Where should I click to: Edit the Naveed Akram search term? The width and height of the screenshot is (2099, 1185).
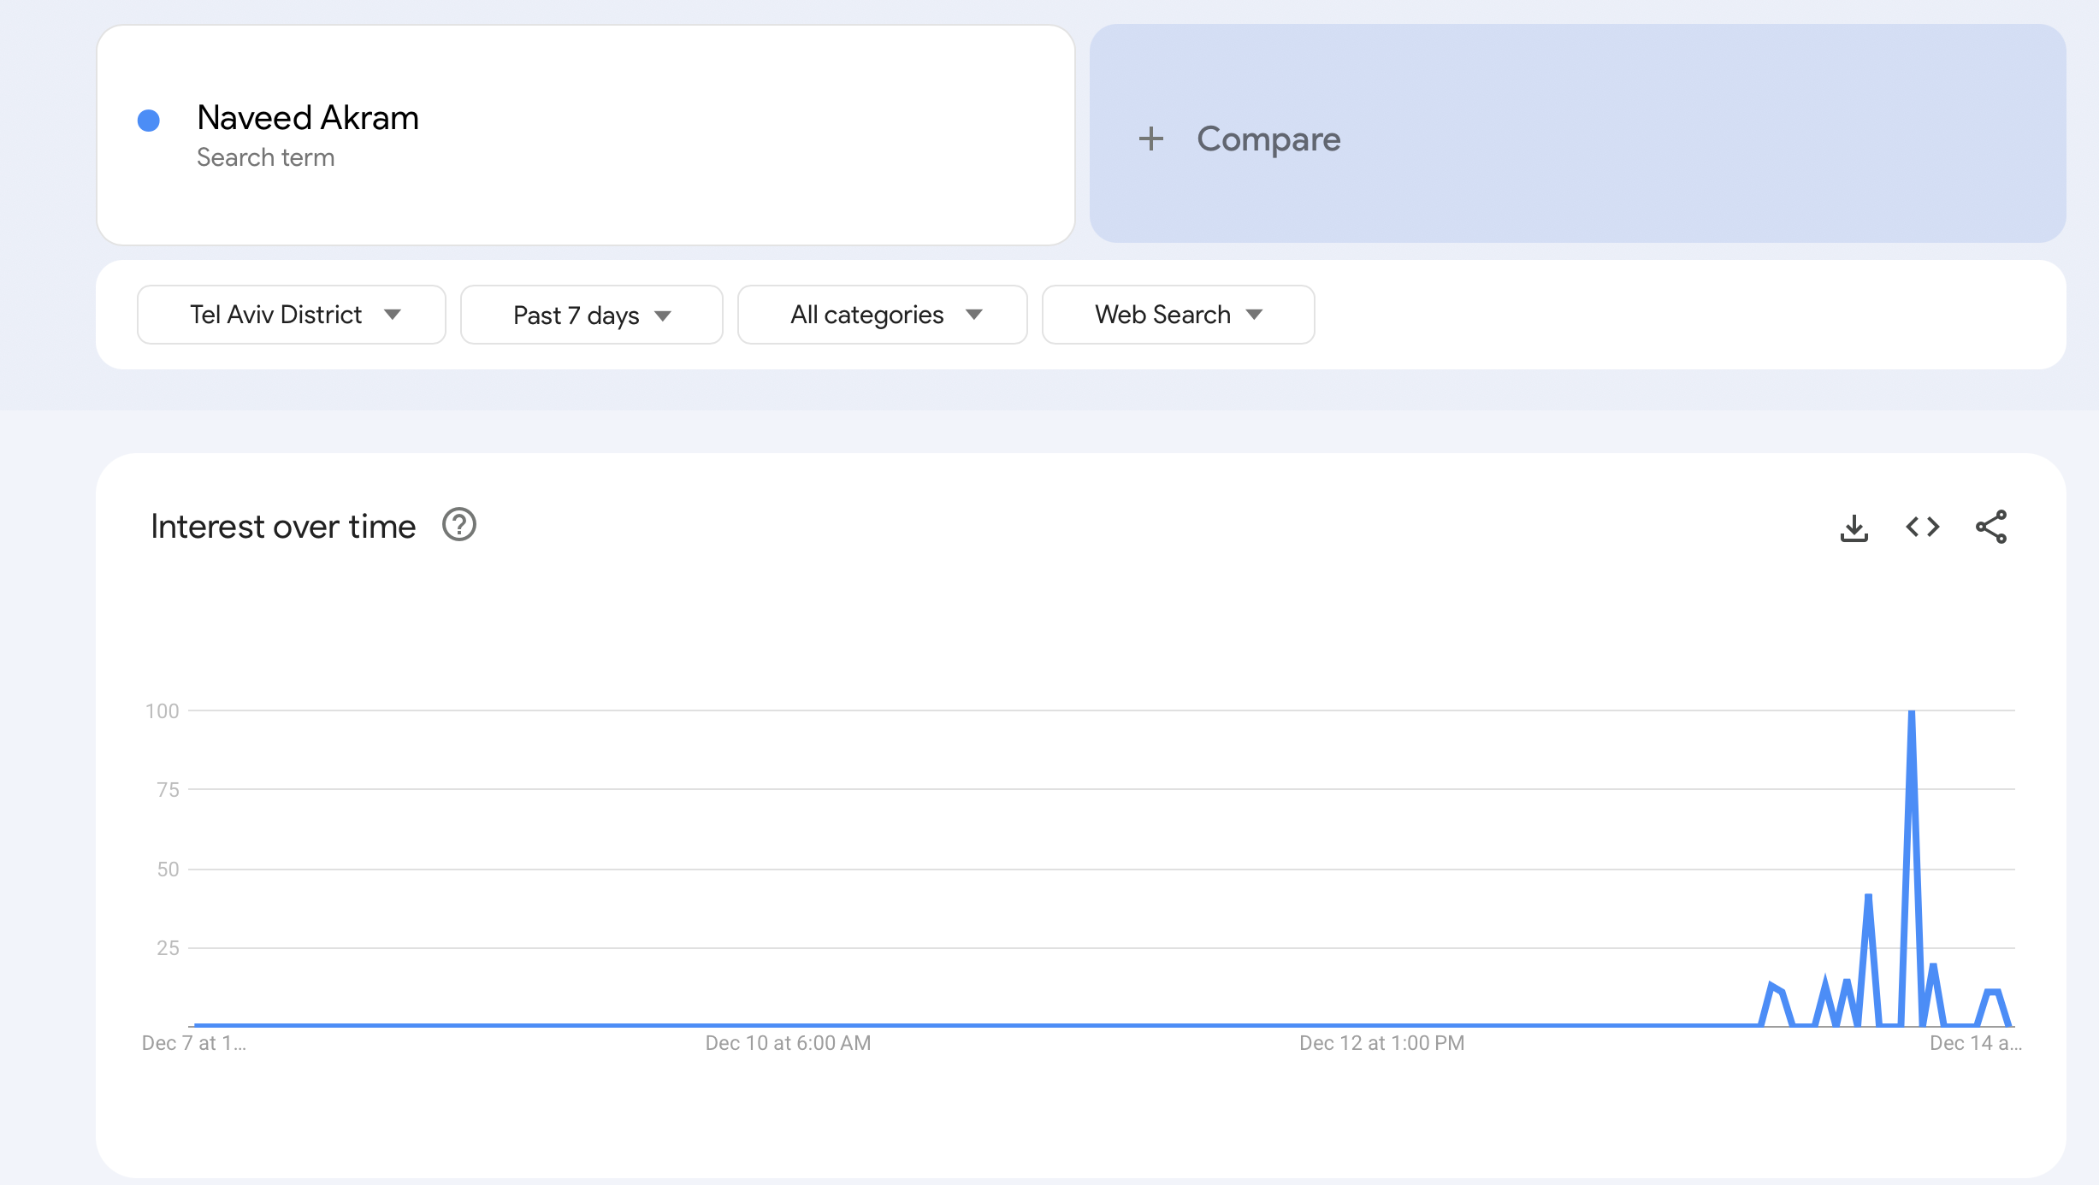[x=307, y=118]
